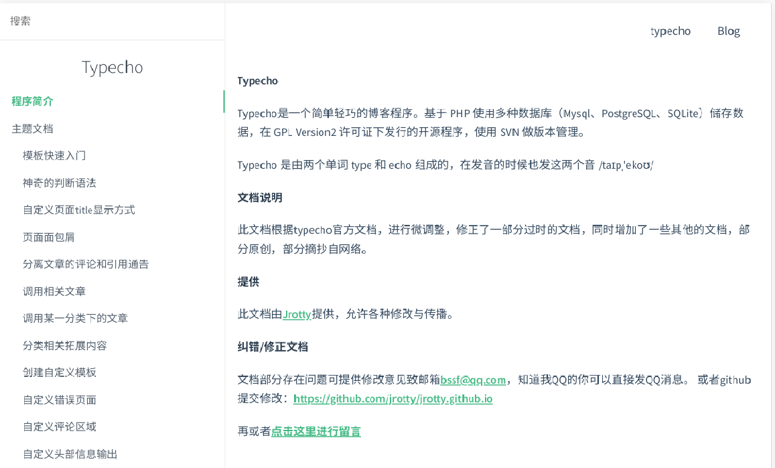Open the Blog tab

tap(729, 31)
